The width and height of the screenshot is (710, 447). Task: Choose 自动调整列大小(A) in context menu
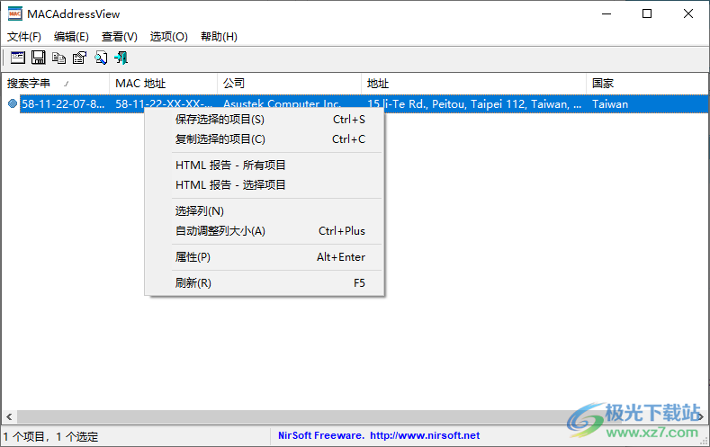[265, 231]
